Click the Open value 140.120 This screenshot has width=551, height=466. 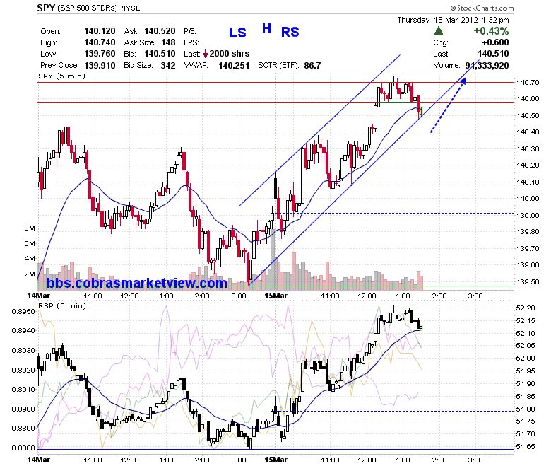pyautogui.click(x=100, y=31)
